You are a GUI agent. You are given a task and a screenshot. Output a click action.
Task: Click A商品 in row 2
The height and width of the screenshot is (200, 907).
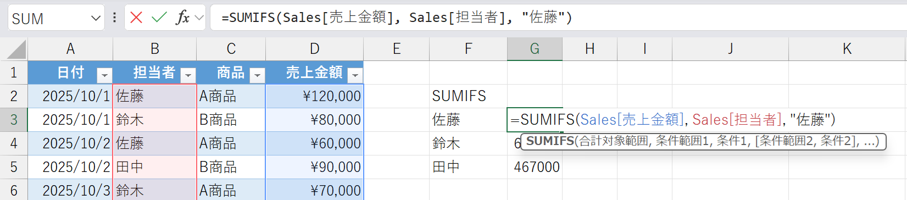[x=231, y=96]
